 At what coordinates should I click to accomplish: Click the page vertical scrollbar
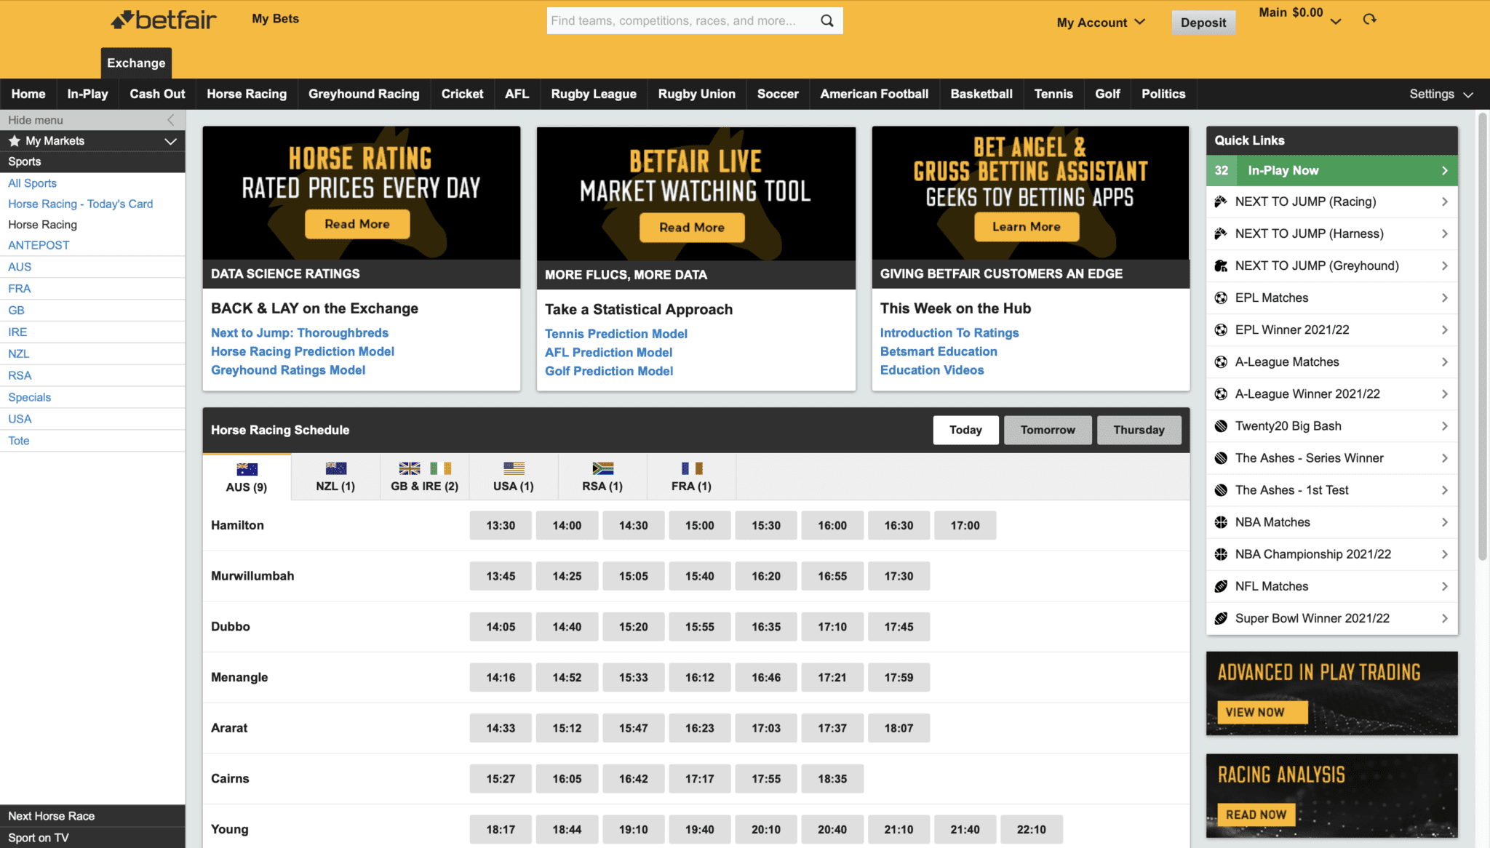[x=1483, y=336]
